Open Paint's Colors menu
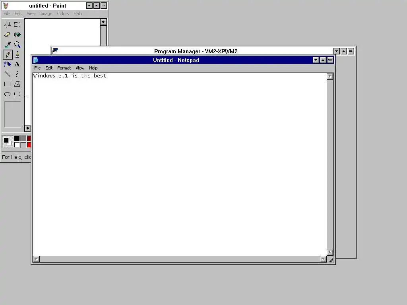Viewport: 407px width, 305px height. [63, 14]
